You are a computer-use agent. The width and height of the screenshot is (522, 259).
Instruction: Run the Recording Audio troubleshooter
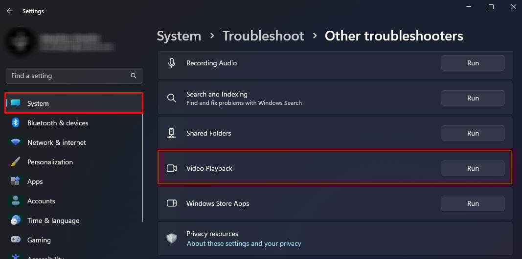(x=473, y=63)
